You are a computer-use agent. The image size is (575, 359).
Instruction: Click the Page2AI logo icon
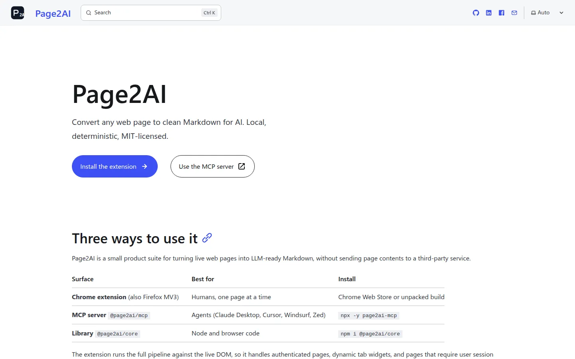pyautogui.click(x=18, y=13)
